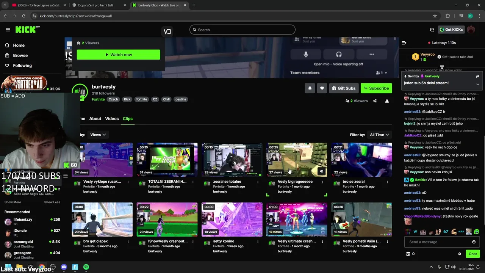The width and height of the screenshot is (485, 273).
Task: Reload the page in Chrome
Action: 23,16
